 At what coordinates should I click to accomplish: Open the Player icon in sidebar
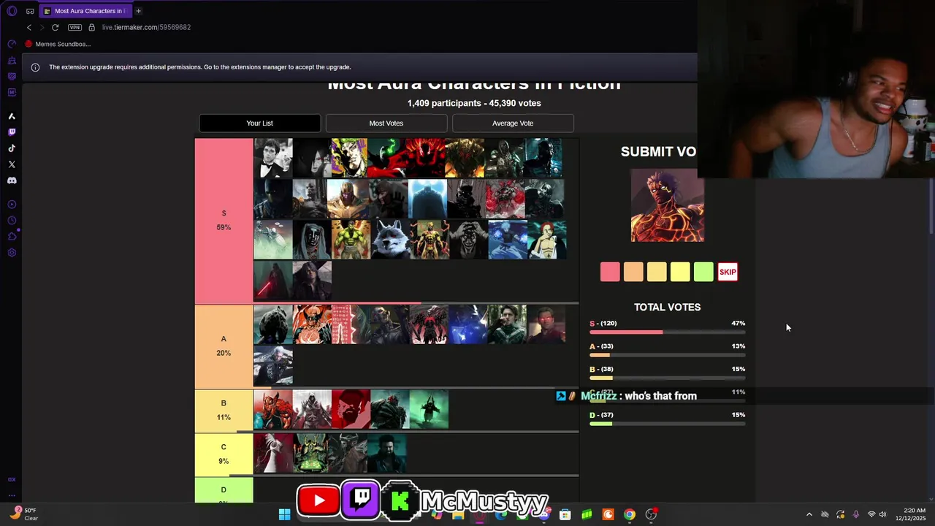[12, 205]
